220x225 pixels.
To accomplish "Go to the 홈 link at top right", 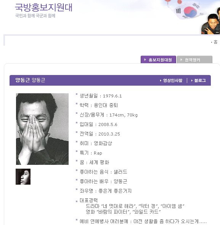I will tap(215, 42).
